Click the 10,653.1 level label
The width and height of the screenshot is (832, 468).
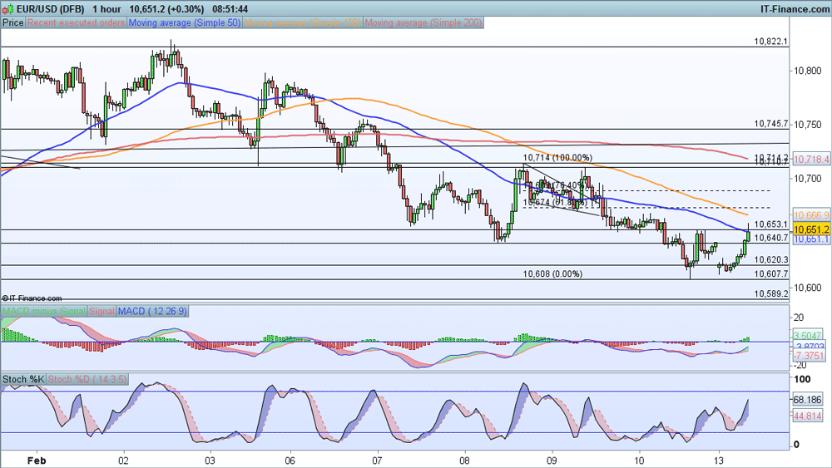click(771, 224)
